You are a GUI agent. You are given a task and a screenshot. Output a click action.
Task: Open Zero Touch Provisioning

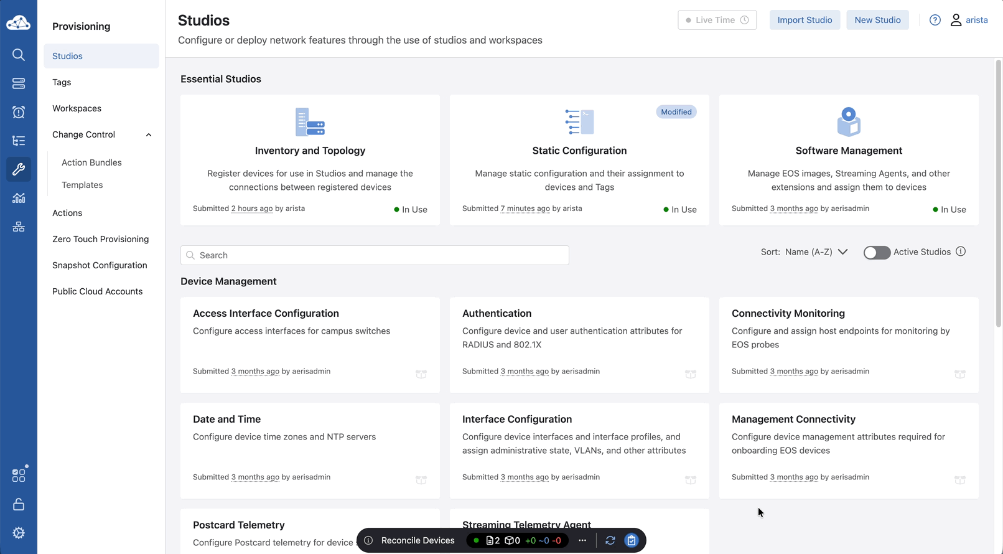101,239
